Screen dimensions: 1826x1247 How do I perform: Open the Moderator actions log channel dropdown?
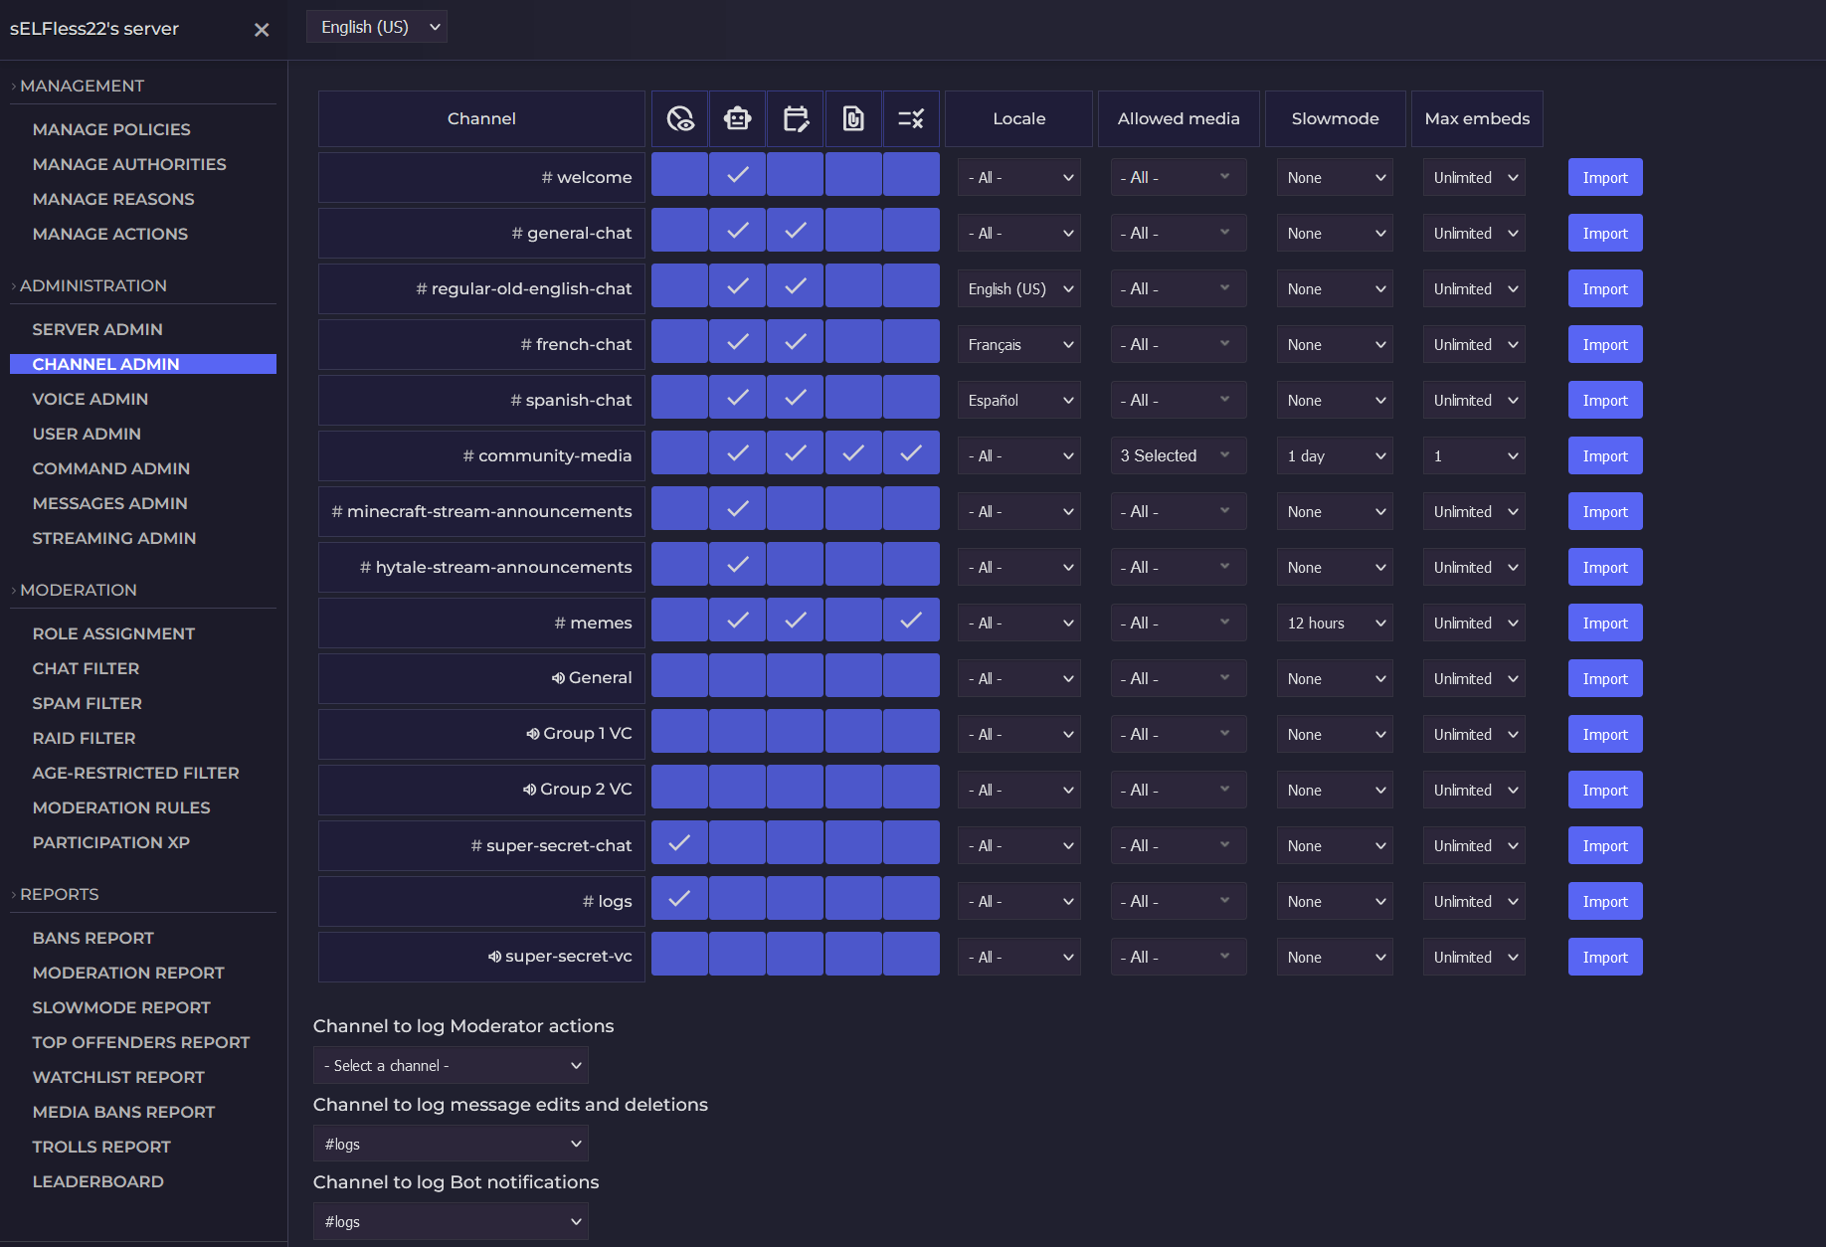[451, 1066]
